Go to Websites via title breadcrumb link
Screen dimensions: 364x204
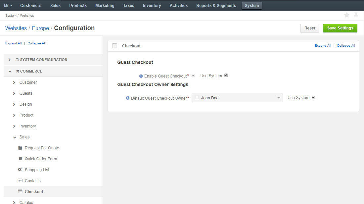click(x=16, y=28)
